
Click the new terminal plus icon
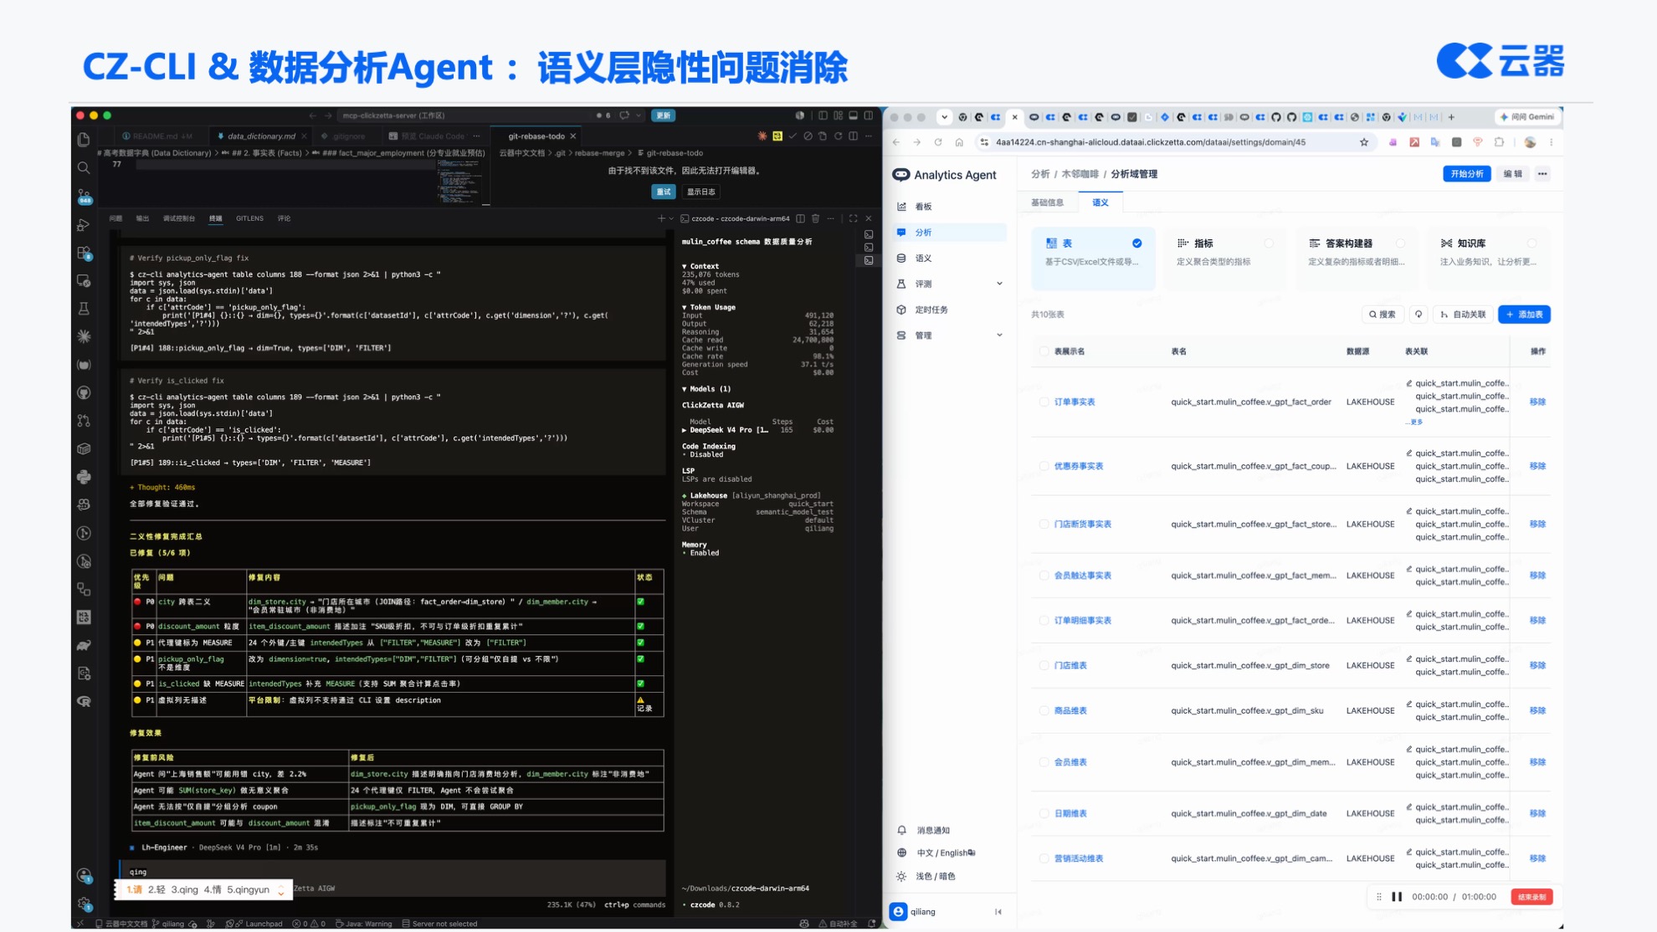coord(661,218)
